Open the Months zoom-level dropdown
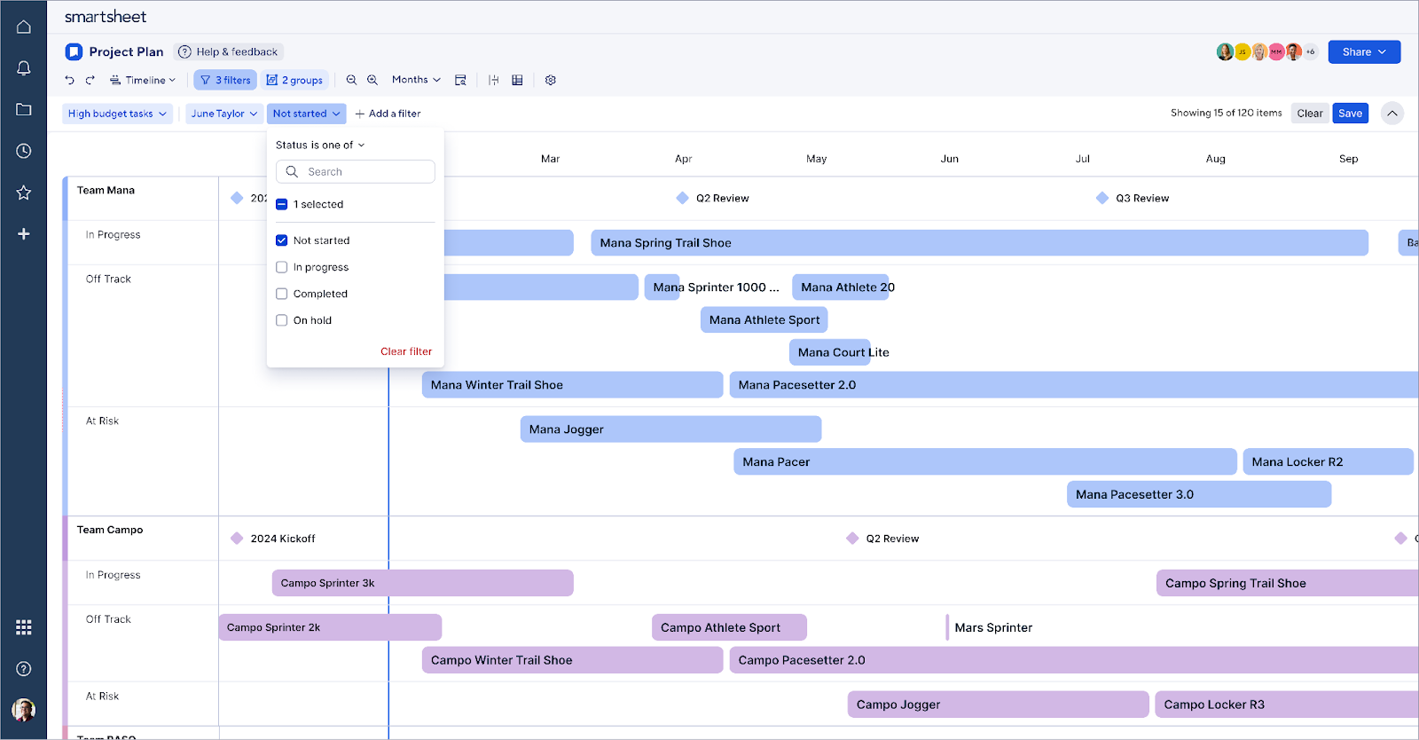 (x=416, y=80)
